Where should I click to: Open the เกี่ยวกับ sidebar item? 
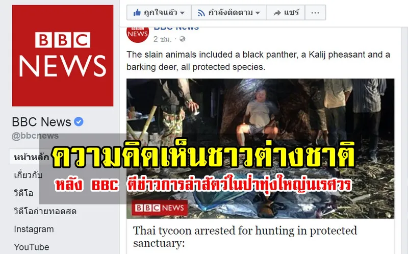point(28,175)
